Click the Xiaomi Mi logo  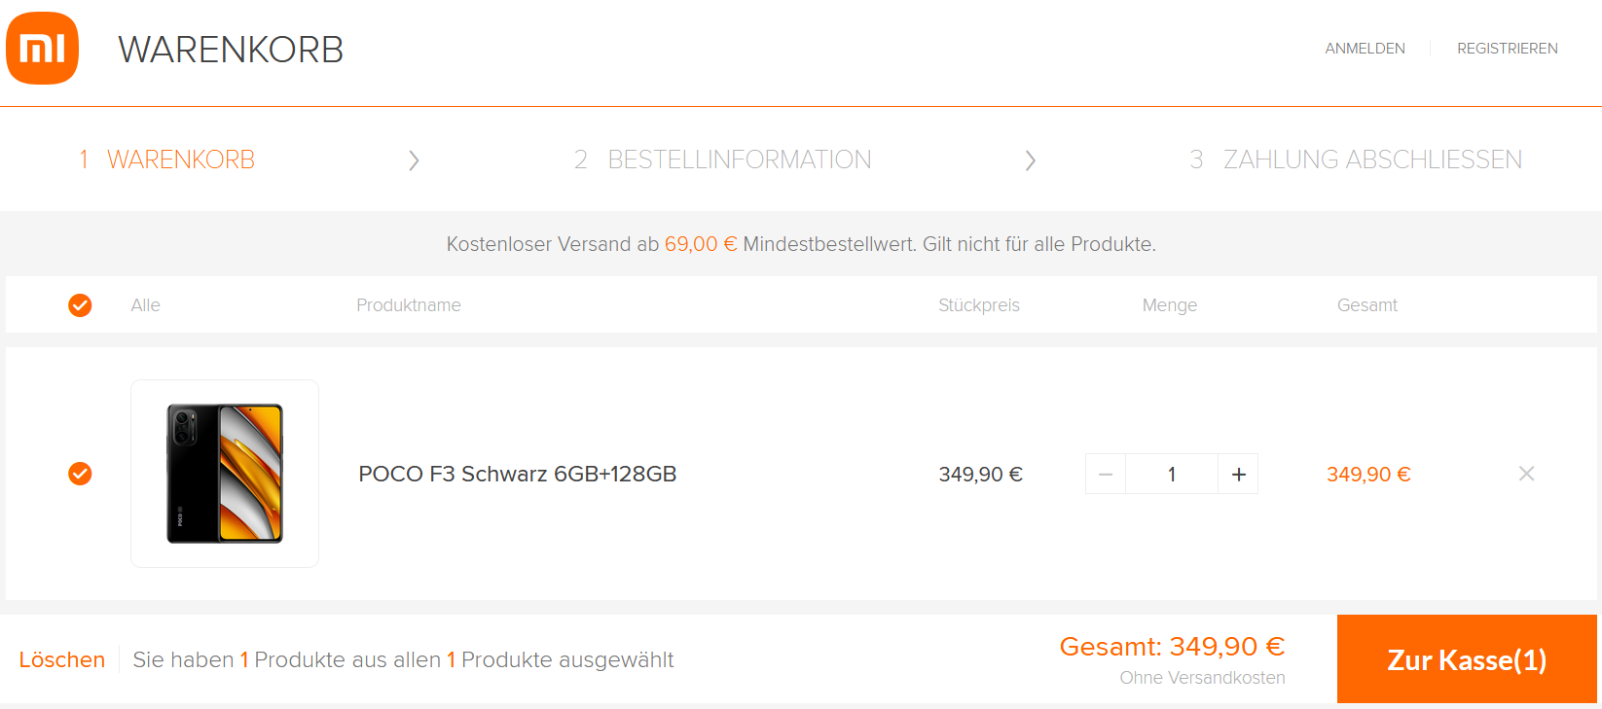42,49
